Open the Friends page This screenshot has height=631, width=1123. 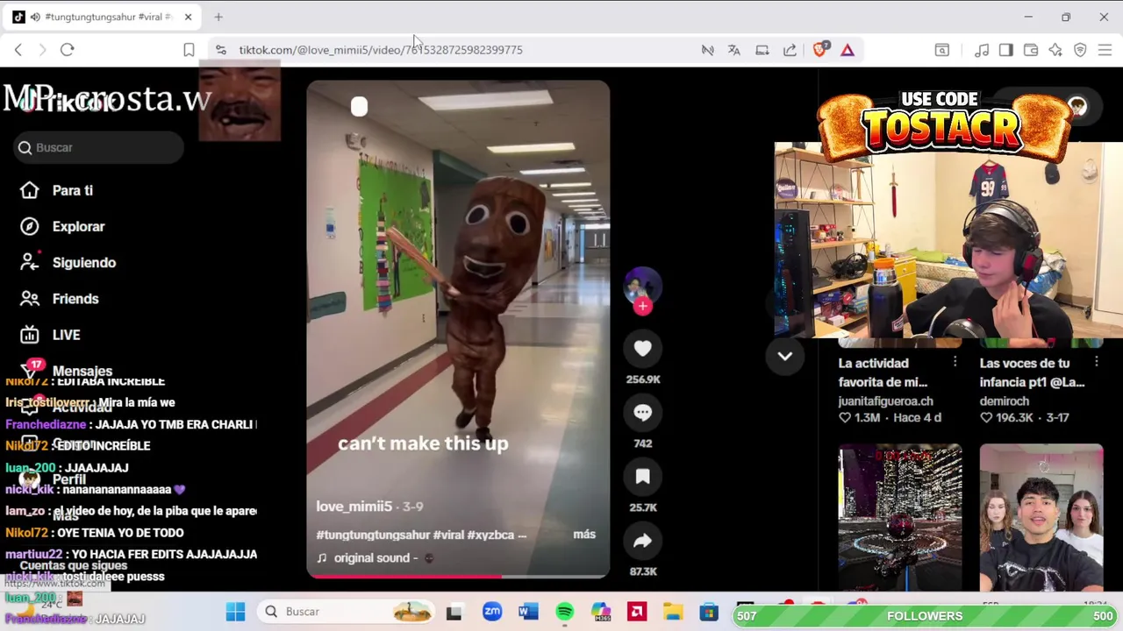[75, 299]
